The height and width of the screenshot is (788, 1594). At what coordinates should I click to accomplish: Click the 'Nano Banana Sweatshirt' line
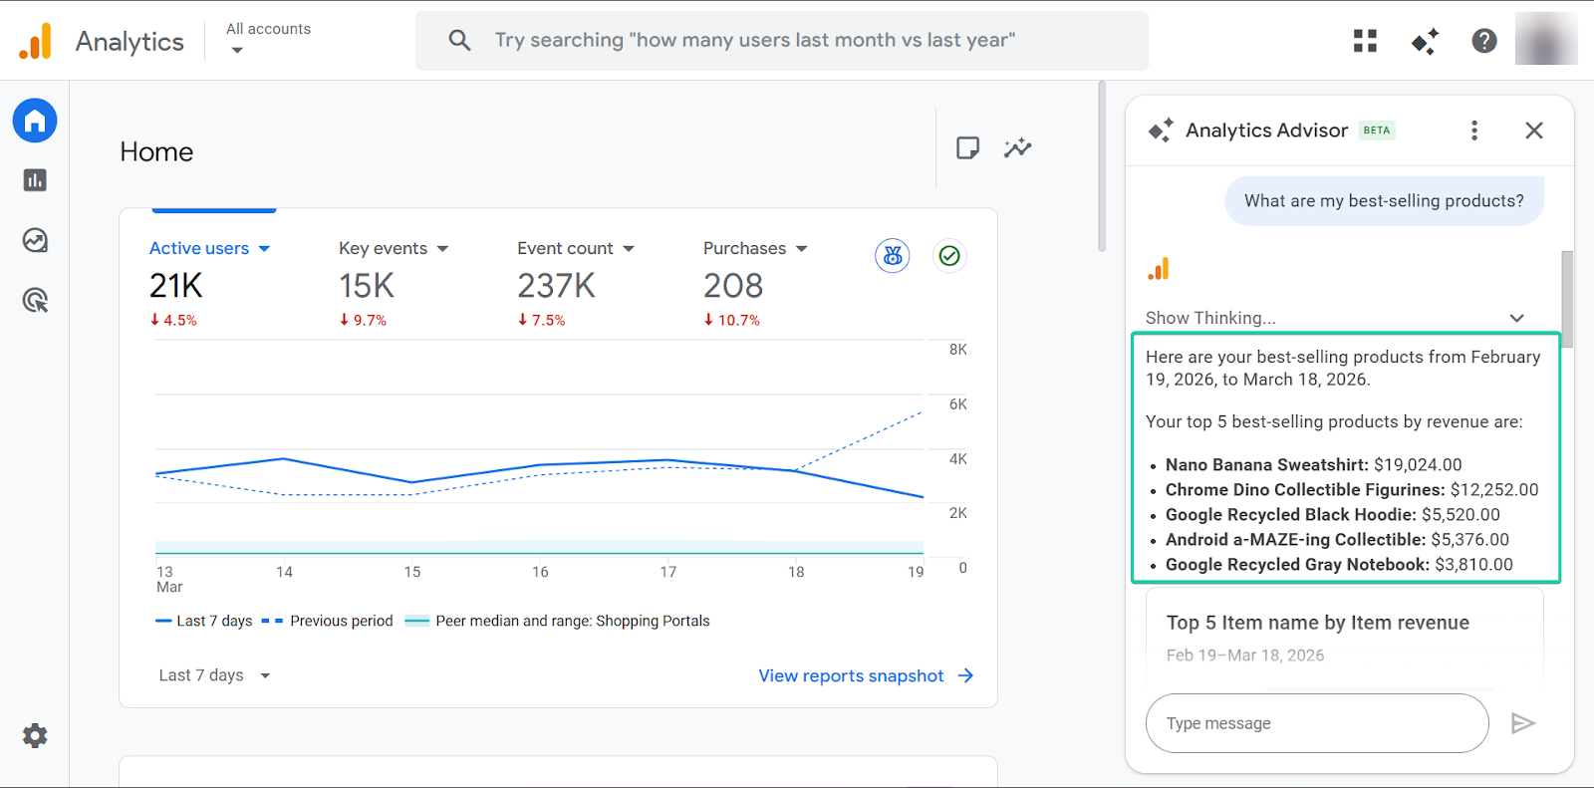(1313, 464)
